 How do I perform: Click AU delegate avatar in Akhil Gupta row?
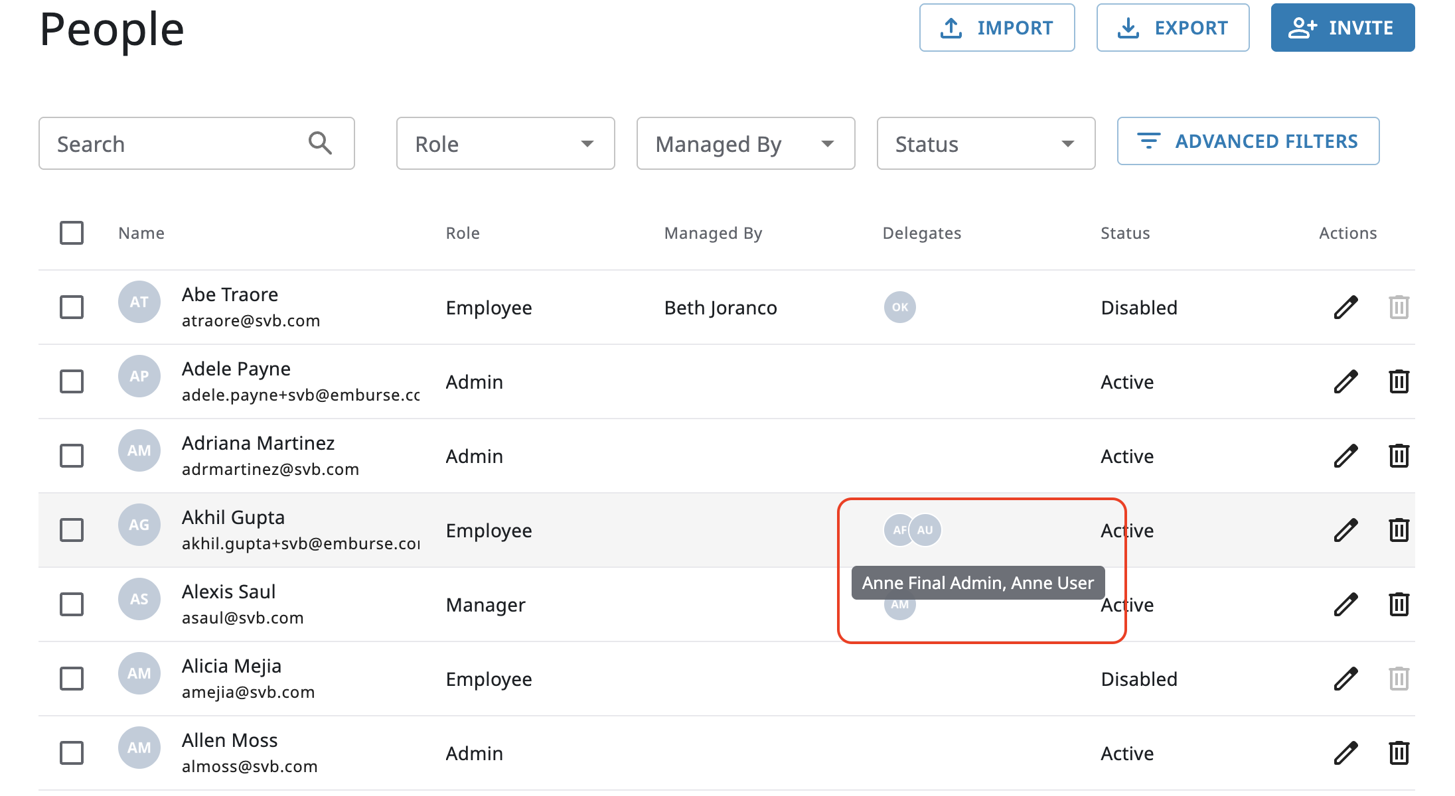[925, 530]
